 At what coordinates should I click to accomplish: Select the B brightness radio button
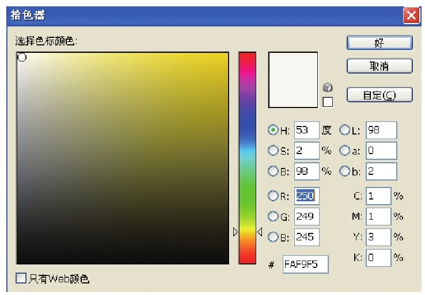pos(273,171)
